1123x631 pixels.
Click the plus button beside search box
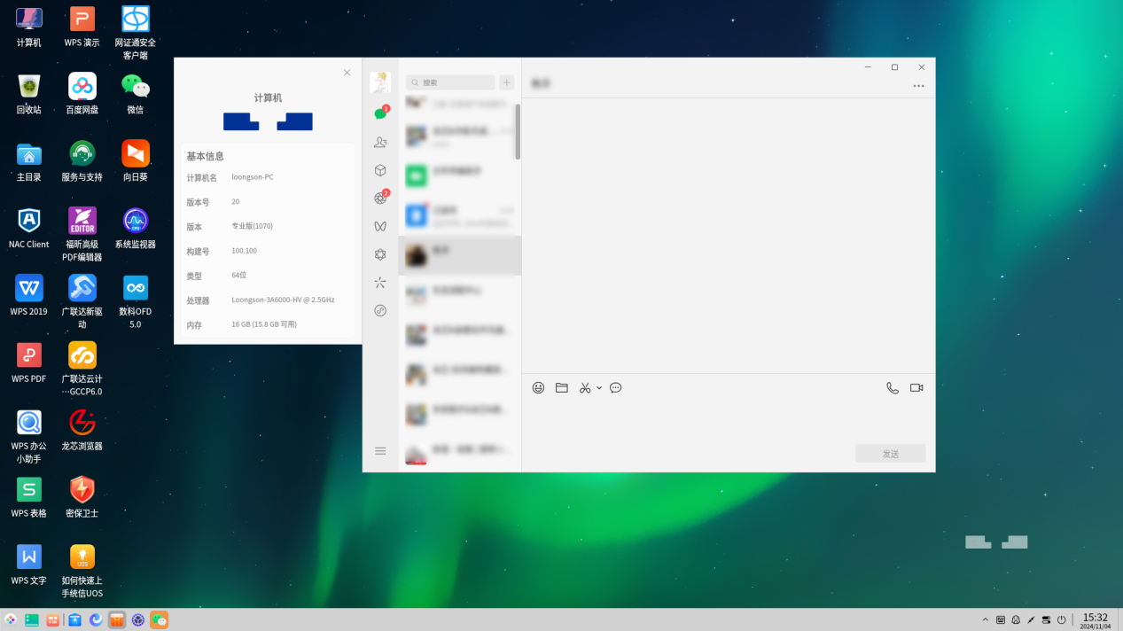coord(507,82)
